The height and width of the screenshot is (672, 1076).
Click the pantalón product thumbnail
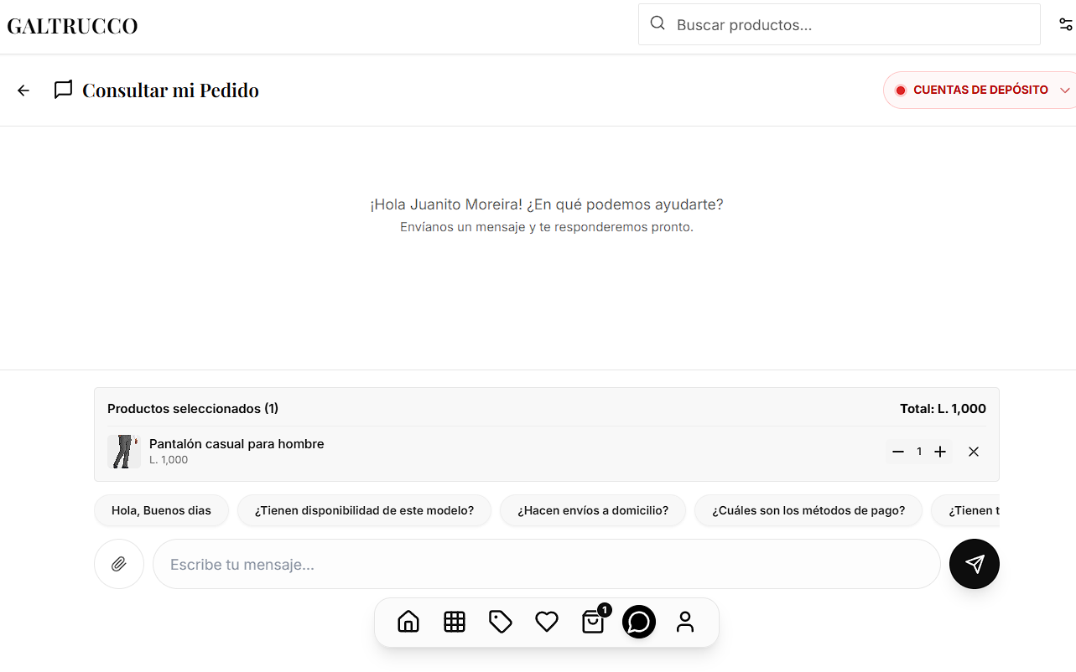tap(123, 451)
